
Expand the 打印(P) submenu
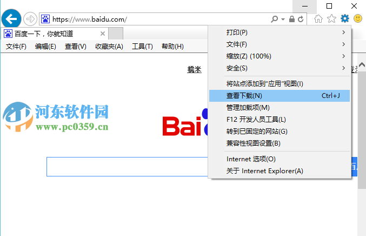(280, 32)
